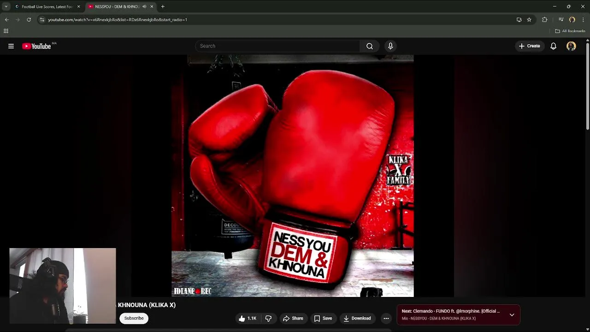Close the Football Live Scores tab
Viewport: 590px width, 332px height.
pyautogui.click(x=78, y=6)
